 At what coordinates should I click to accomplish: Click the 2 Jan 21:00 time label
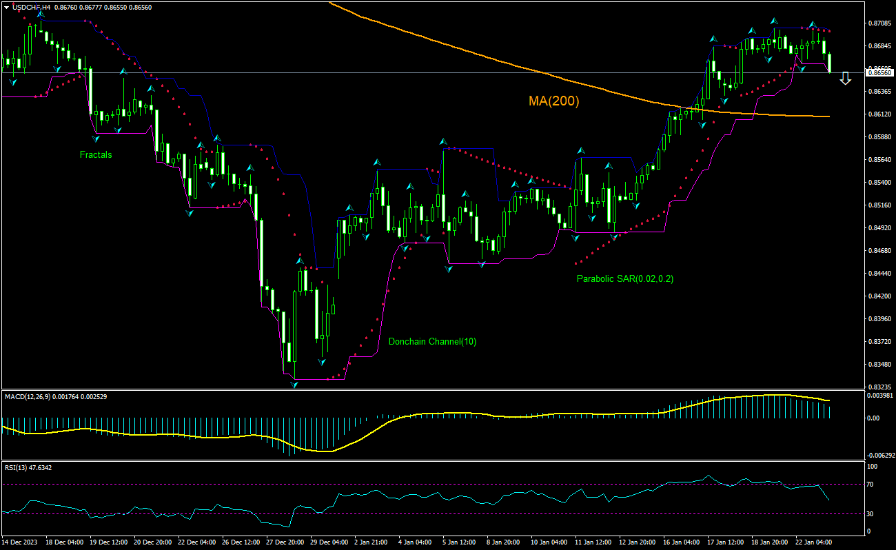click(x=370, y=542)
